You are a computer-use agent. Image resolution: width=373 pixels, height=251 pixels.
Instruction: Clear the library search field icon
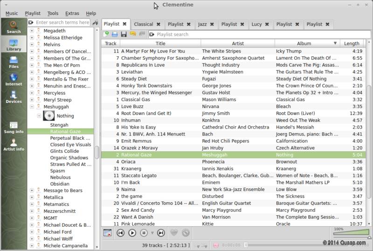31,22
